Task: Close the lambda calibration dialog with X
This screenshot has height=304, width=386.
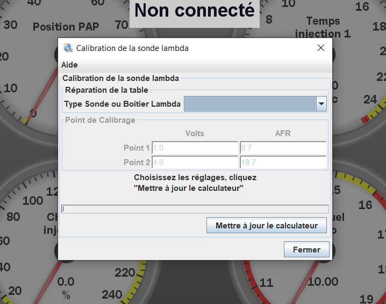Action: point(321,48)
